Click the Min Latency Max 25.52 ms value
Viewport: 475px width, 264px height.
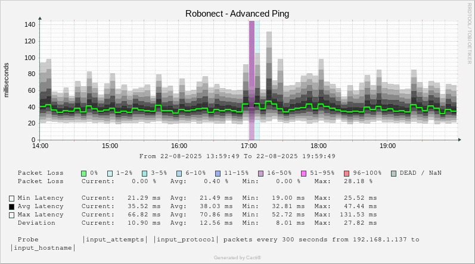tap(361, 198)
